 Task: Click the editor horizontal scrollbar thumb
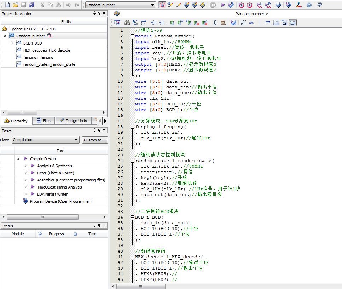(141, 286)
